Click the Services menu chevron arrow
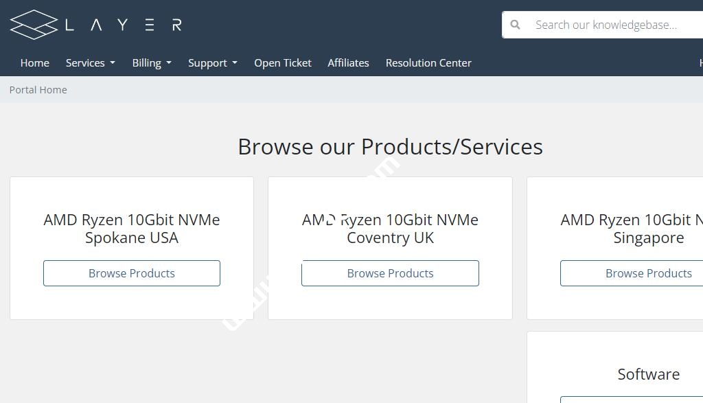703x403 pixels. pos(113,62)
